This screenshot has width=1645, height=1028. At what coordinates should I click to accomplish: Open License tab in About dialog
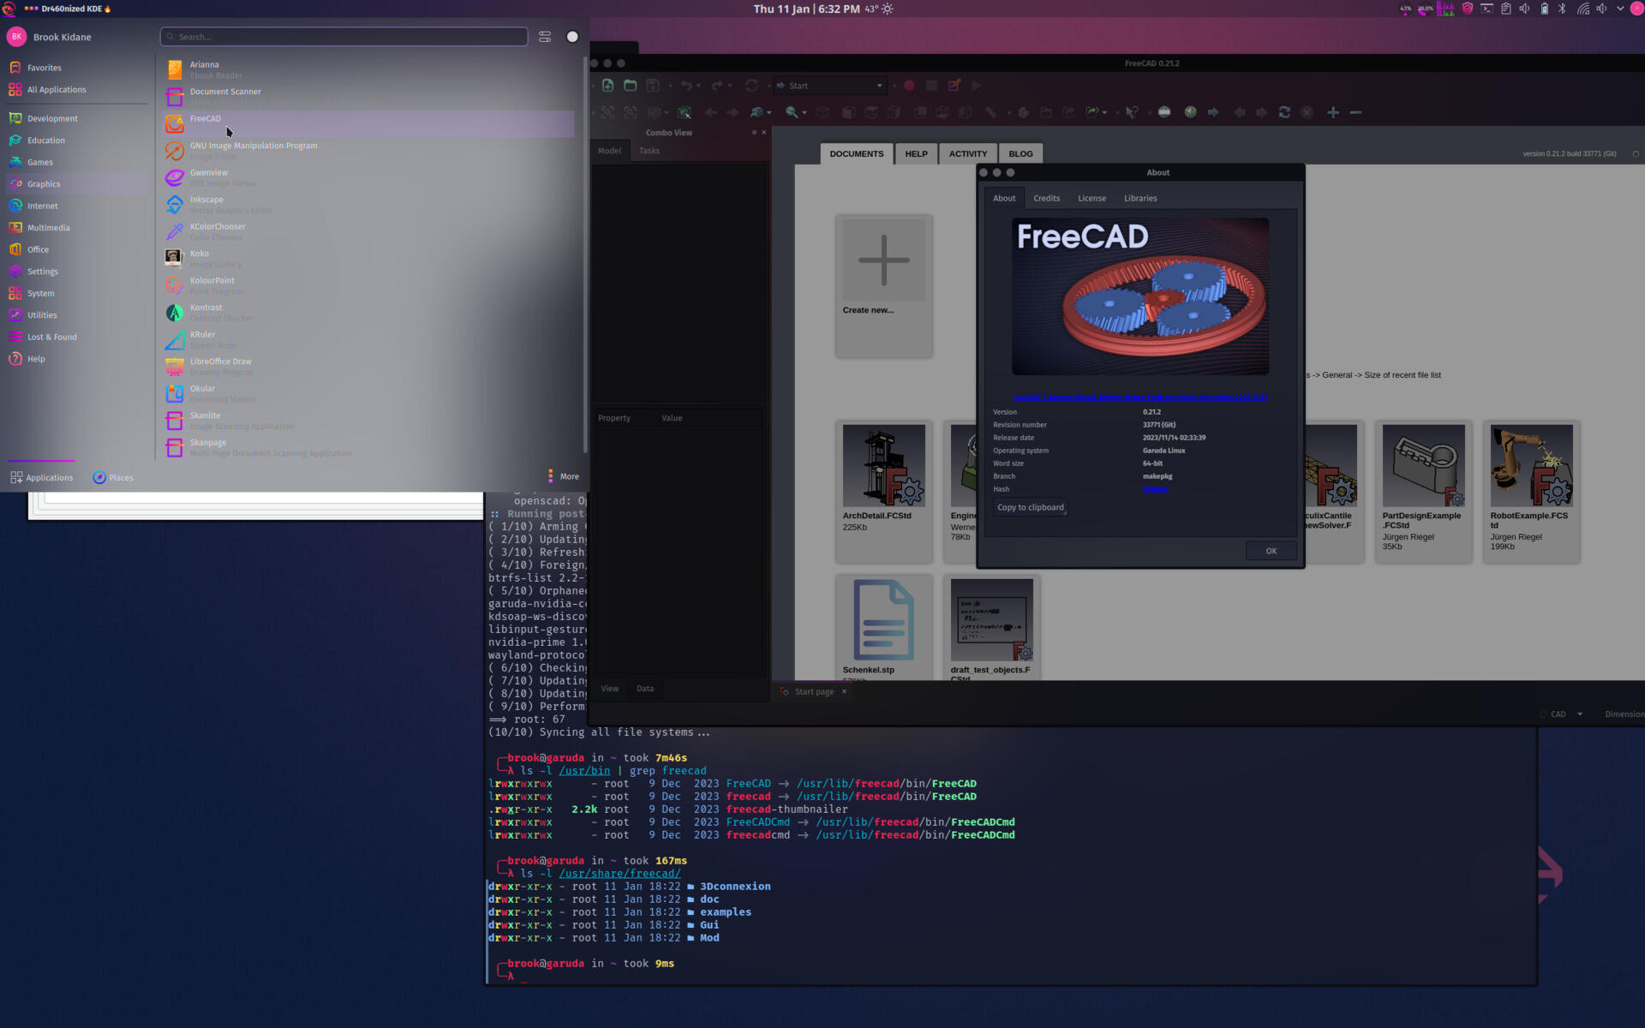[x=1092, y=199]
